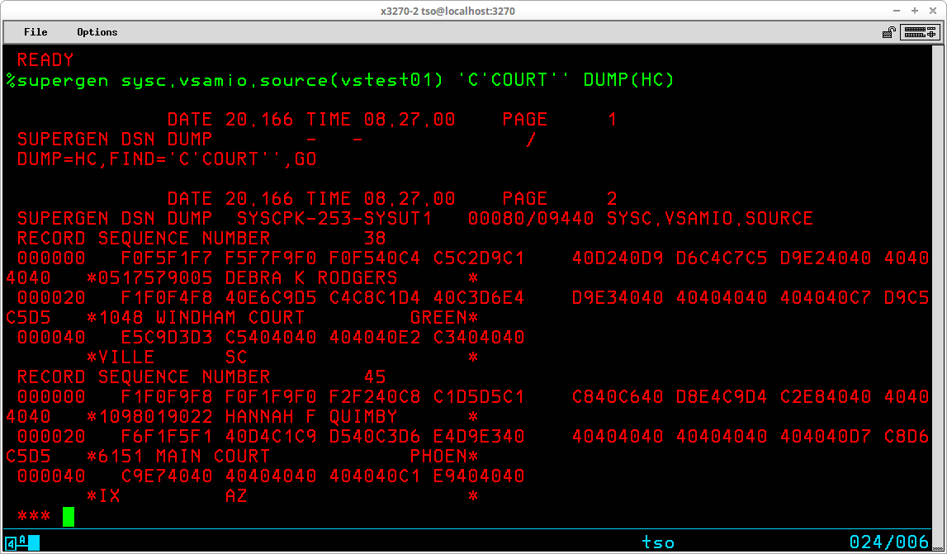Toggle the on-screen keypad icon
This screenshot has width=947, height=554.
click(x=920, y=32)
